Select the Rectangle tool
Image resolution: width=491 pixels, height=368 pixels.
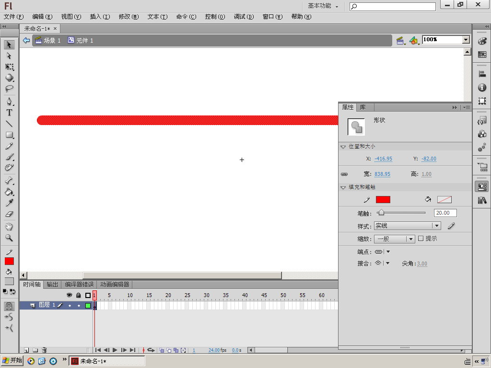tap(9, 135)
